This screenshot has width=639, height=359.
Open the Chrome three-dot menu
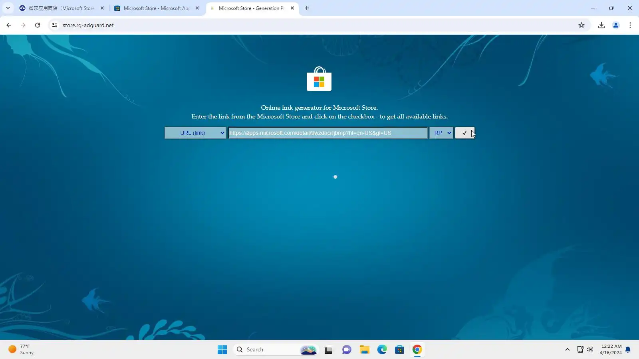point(630,25)
